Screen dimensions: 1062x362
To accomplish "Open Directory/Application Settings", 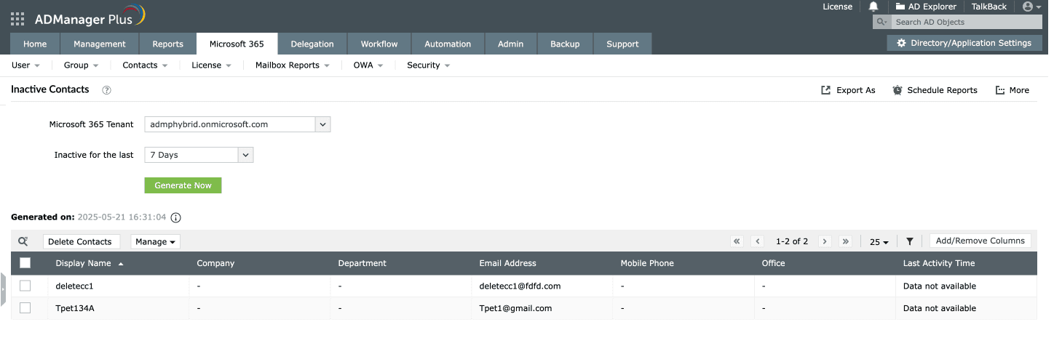I will (x=964, y=43).
